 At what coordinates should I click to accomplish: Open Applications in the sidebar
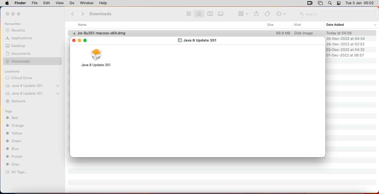pyautogui.click(x=22, y=38)
